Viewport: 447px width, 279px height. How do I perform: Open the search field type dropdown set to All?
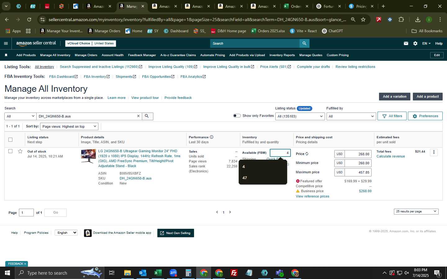20,116
